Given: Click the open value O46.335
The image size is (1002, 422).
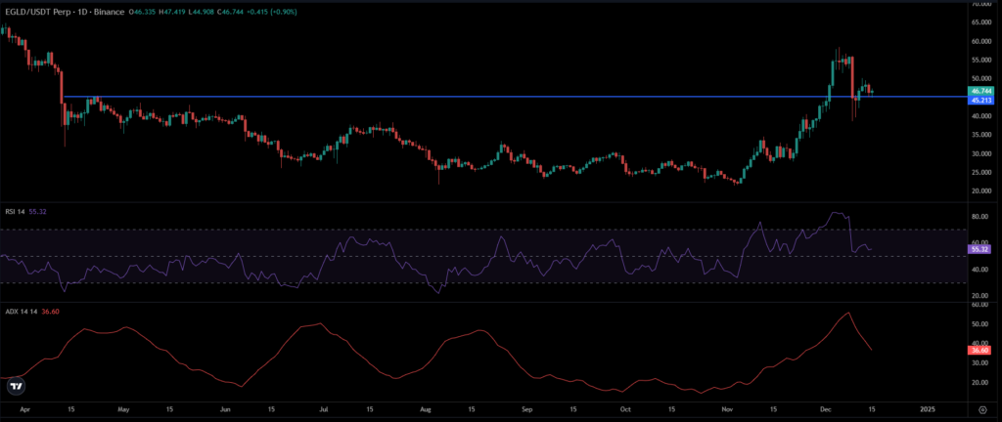Looking at the screenshot, I should click(x=143, y=12).
